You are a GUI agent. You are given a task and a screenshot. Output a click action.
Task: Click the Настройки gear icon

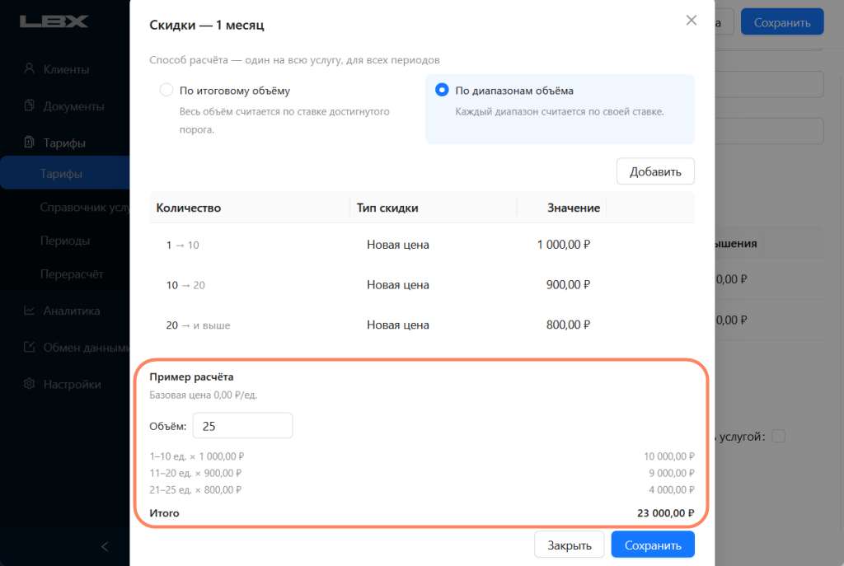tap(29, 384)
